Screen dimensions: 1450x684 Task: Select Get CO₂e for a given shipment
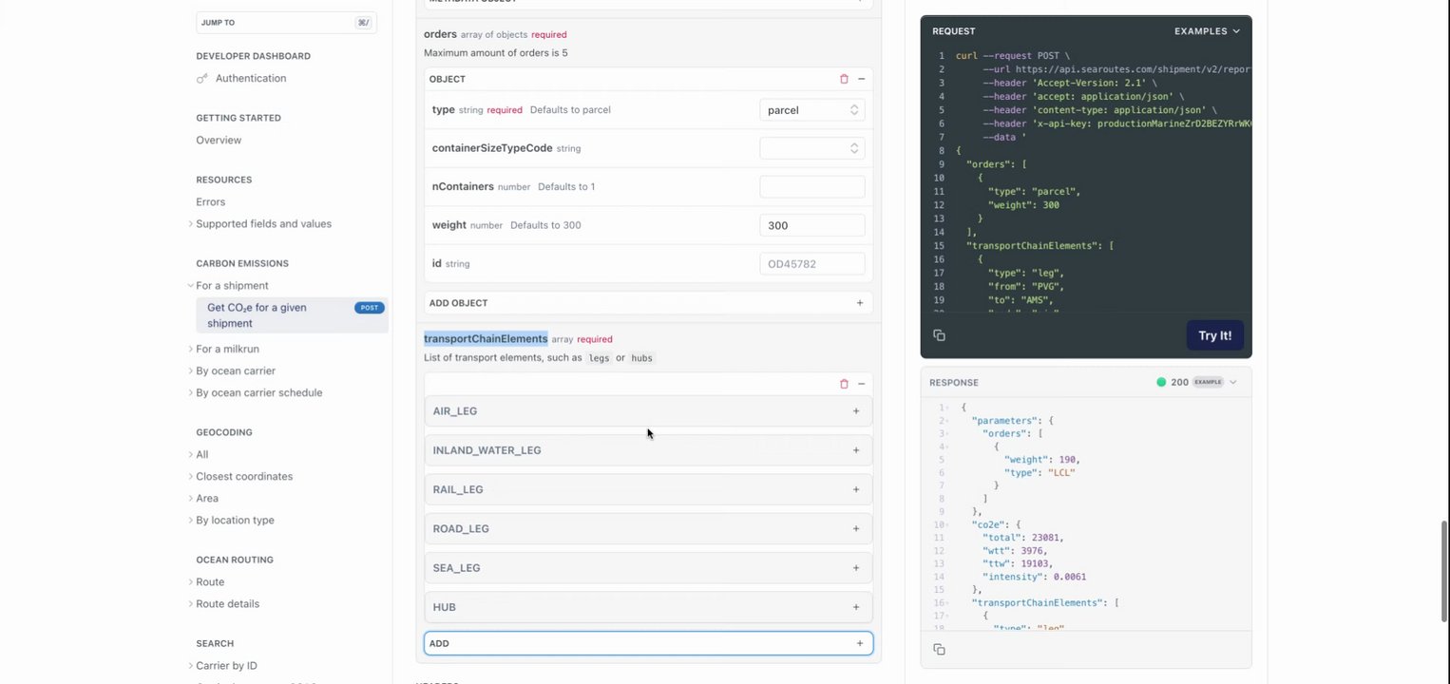pyautogui.click(x=293, y=315)
